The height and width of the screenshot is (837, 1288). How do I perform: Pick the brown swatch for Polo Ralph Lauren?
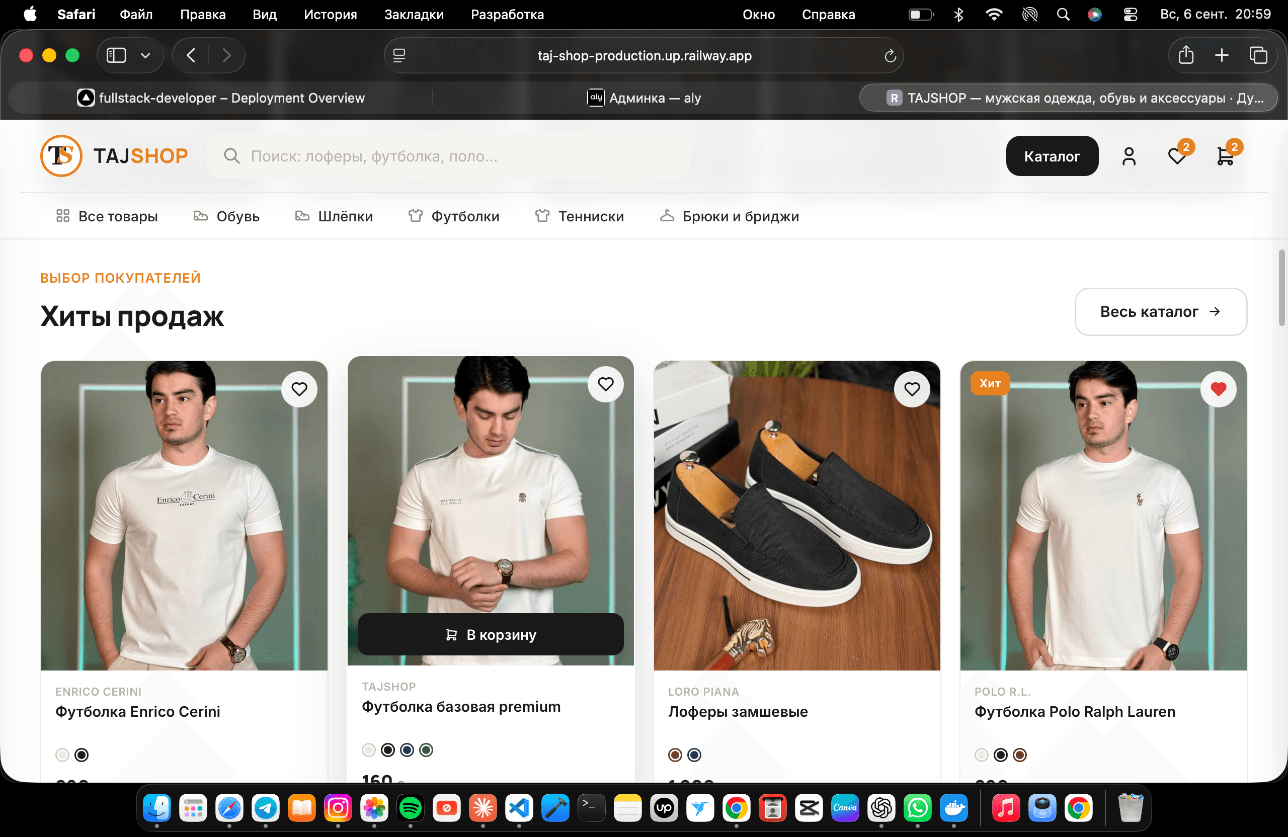point(1019,755)
